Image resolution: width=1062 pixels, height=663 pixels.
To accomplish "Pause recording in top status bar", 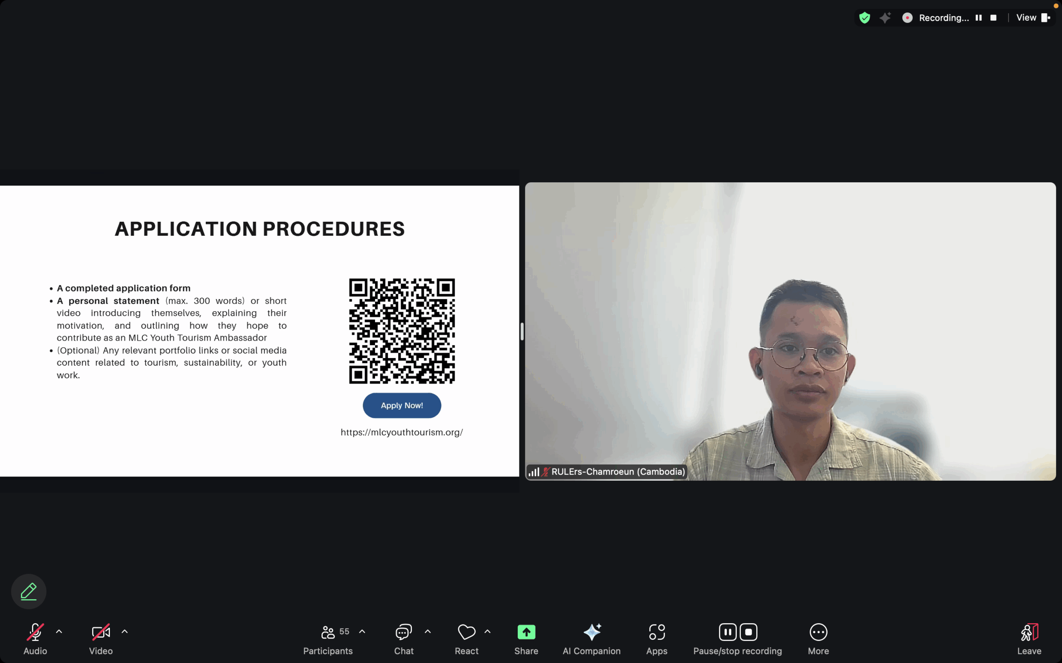I will tap(978, 17).
